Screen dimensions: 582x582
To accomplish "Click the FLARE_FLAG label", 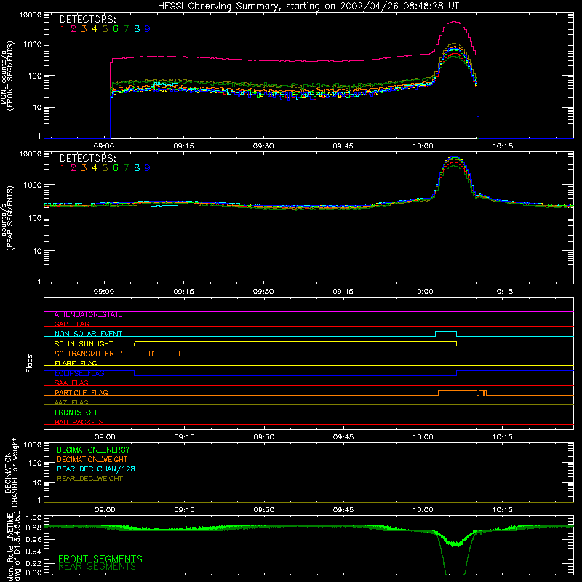I will point(76,363).
